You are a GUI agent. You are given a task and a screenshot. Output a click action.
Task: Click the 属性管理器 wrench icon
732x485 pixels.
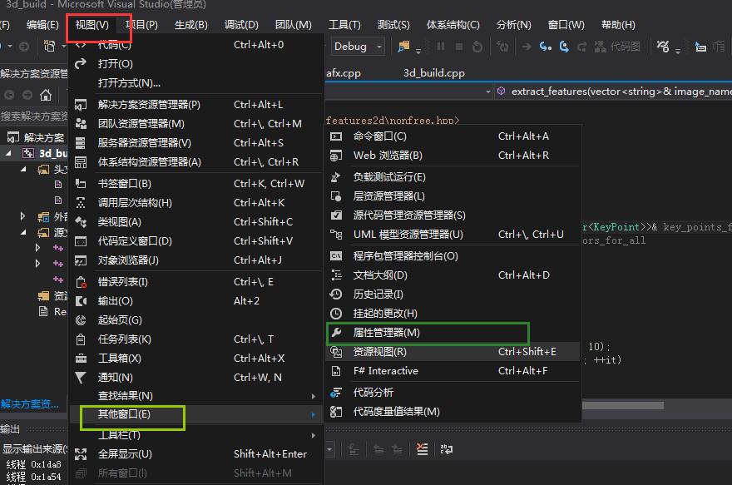tap(336, 333)
